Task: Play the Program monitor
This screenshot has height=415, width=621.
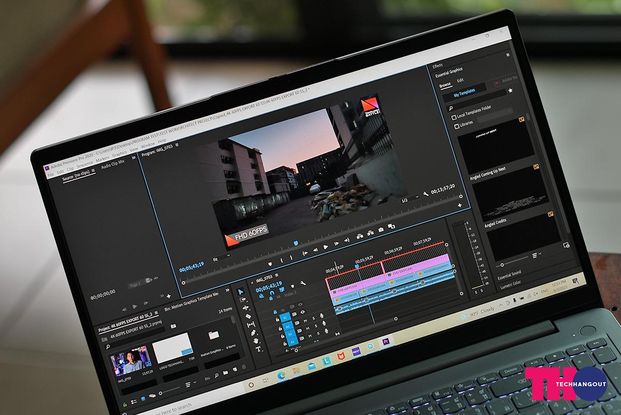Action: 326,247
